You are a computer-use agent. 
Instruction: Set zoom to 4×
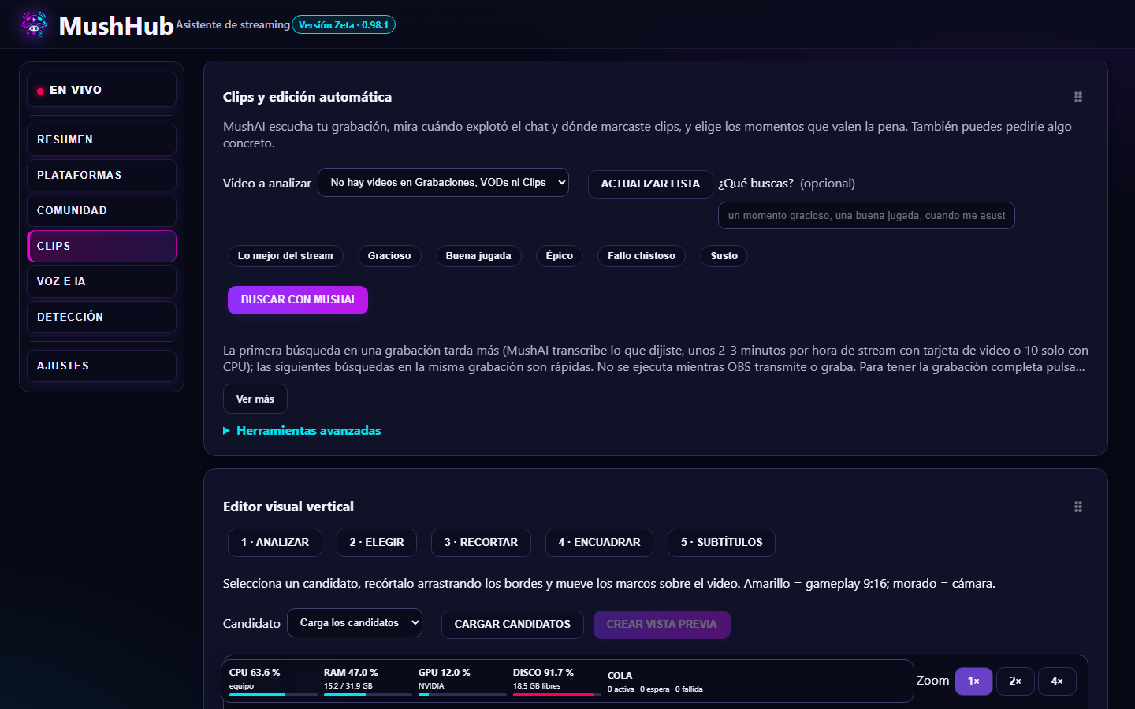coord(1057,681)
